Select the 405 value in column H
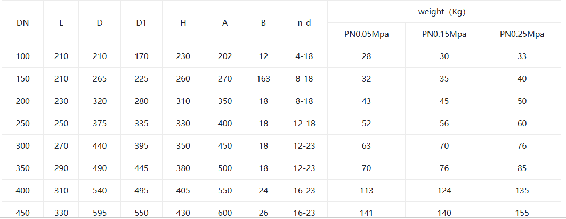Viewport: 566px width, 219px height. 183,191
